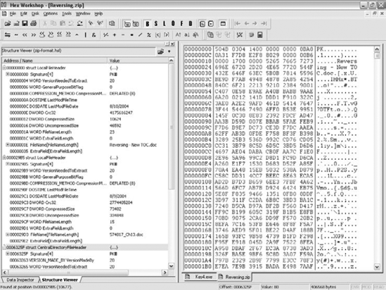386x290 pixels.
Task: Click the Lower Case (a↓) conversion icon
Action: click(x=187, y=35)
